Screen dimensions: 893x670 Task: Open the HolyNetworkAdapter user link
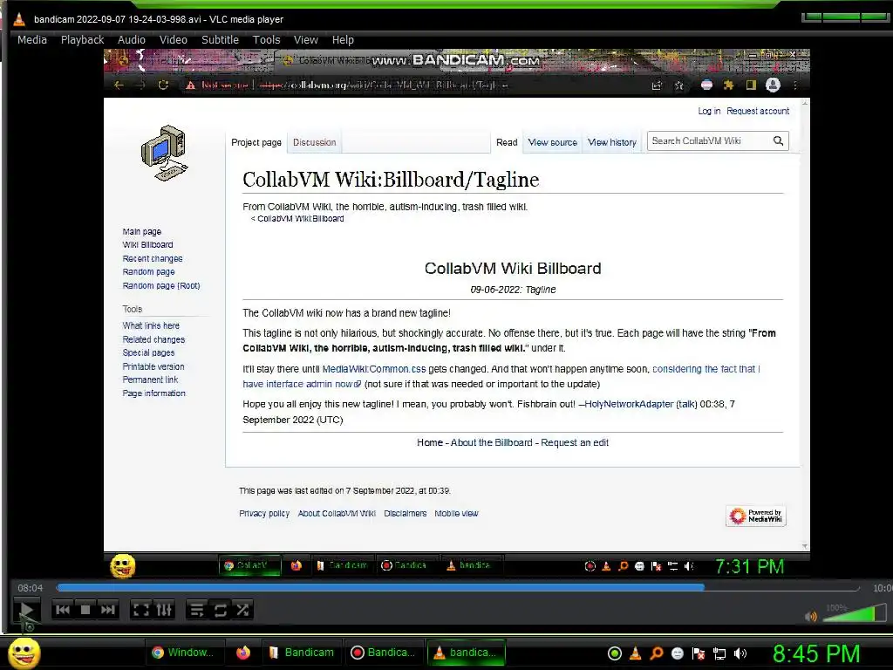629,404
